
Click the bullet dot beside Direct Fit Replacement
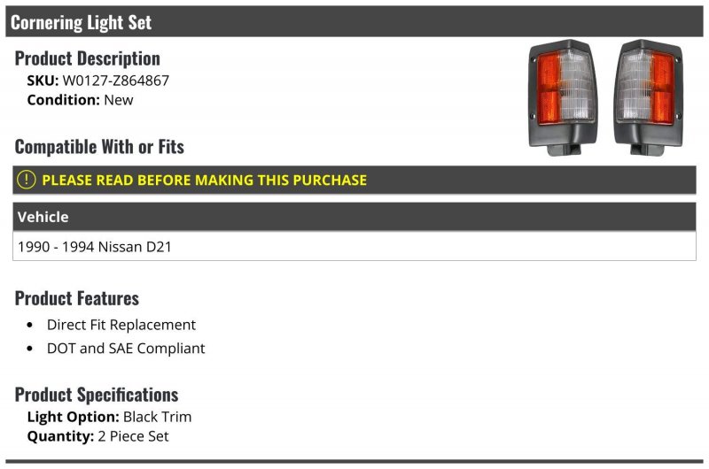[30, 325]
